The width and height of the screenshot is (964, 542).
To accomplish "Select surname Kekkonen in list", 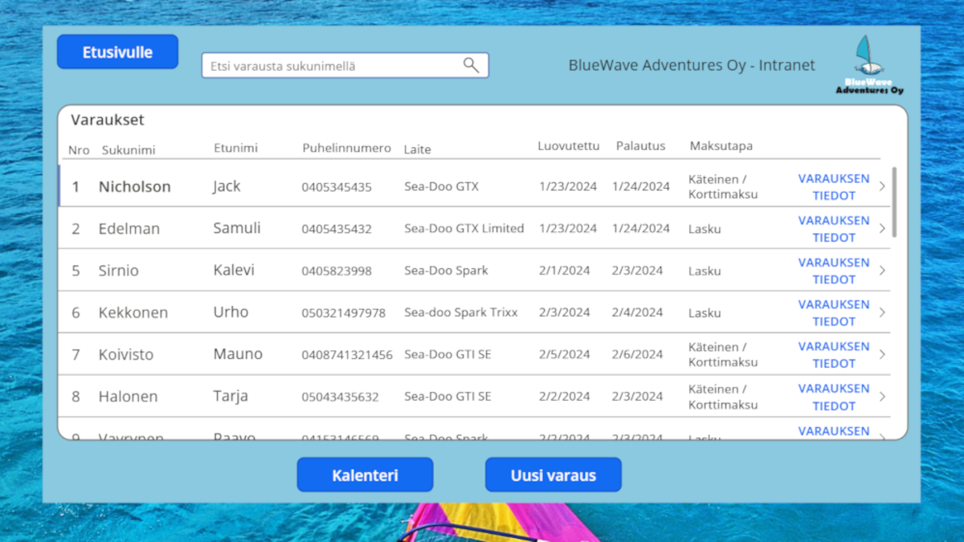I will (x=133, y=312).
